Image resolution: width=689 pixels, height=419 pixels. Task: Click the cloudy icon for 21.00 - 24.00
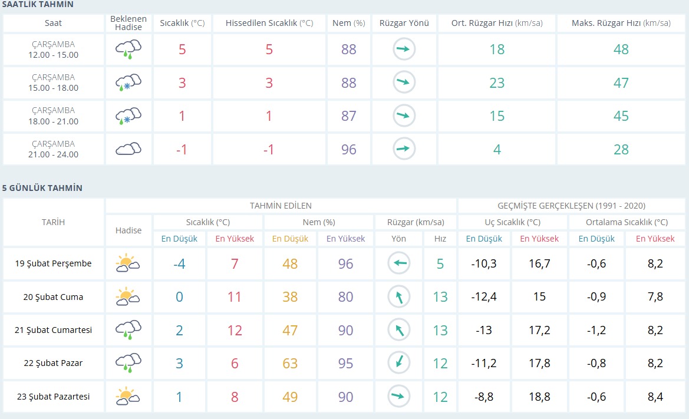coord(128,149)
